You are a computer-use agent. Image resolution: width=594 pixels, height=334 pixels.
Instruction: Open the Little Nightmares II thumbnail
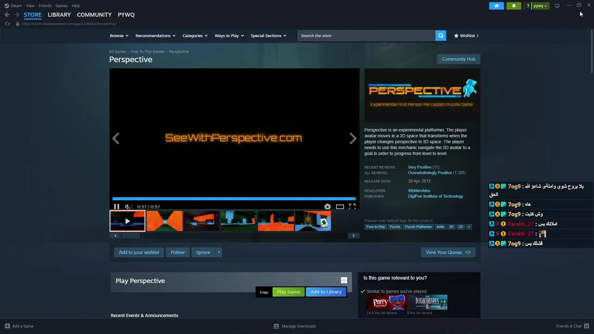pos(427,302)
